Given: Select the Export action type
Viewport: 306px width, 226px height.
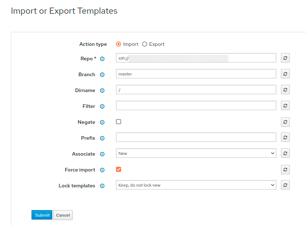Looking at the screenshot, I should 145,44.
